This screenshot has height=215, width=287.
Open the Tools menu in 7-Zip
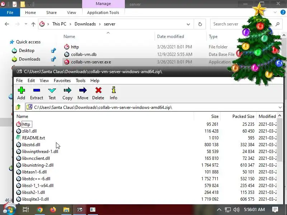click(80, 81)
